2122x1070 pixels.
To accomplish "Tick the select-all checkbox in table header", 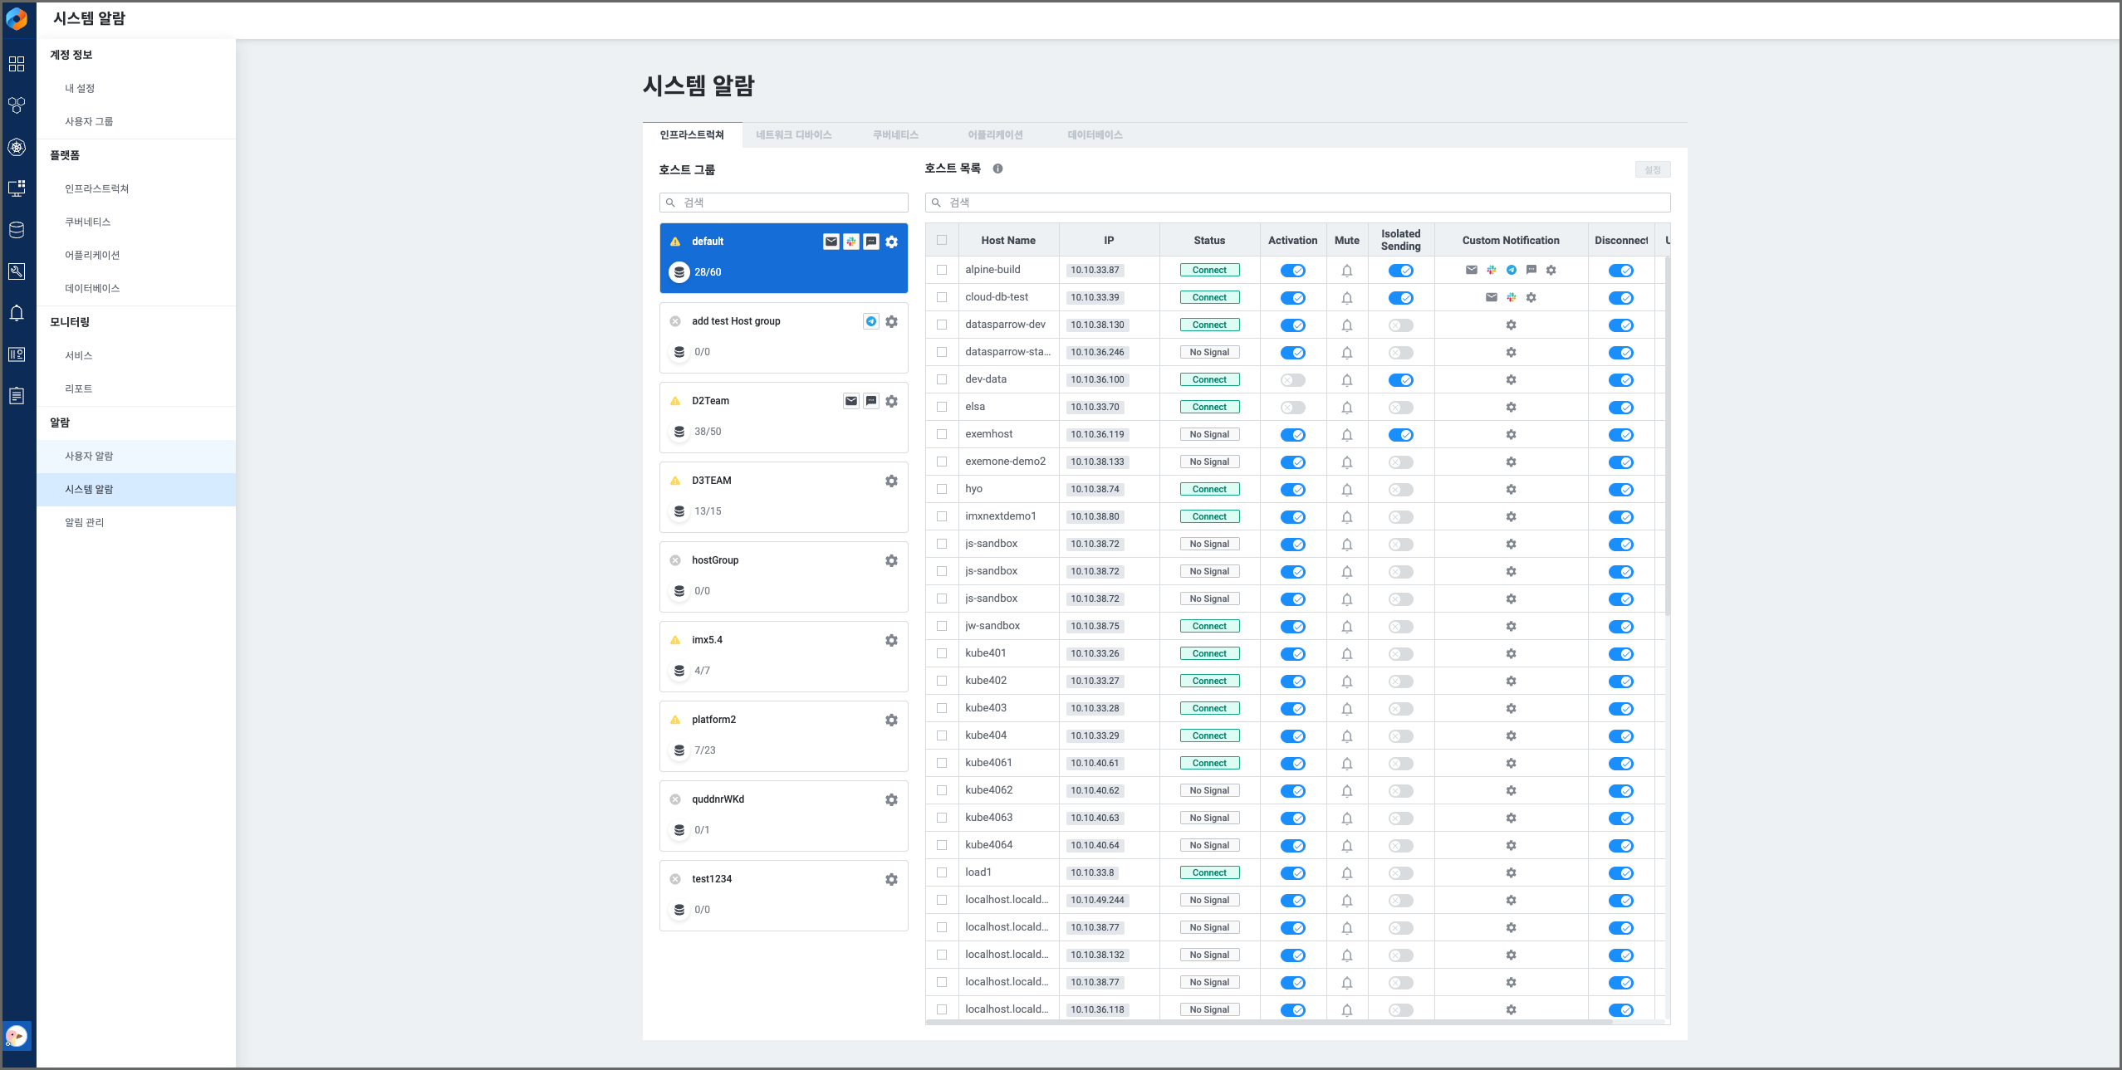I will click(x=942, y=240).
